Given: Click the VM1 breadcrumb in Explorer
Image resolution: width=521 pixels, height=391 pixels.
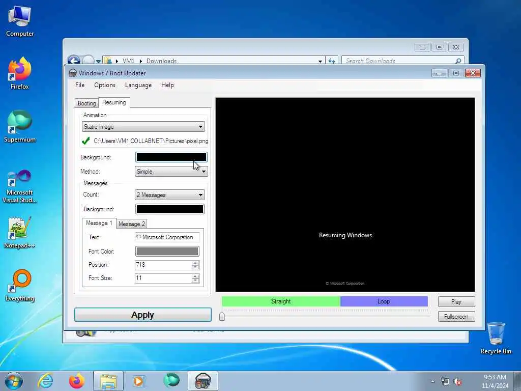Looking at the screenshot, I should (x=128, y=61).
